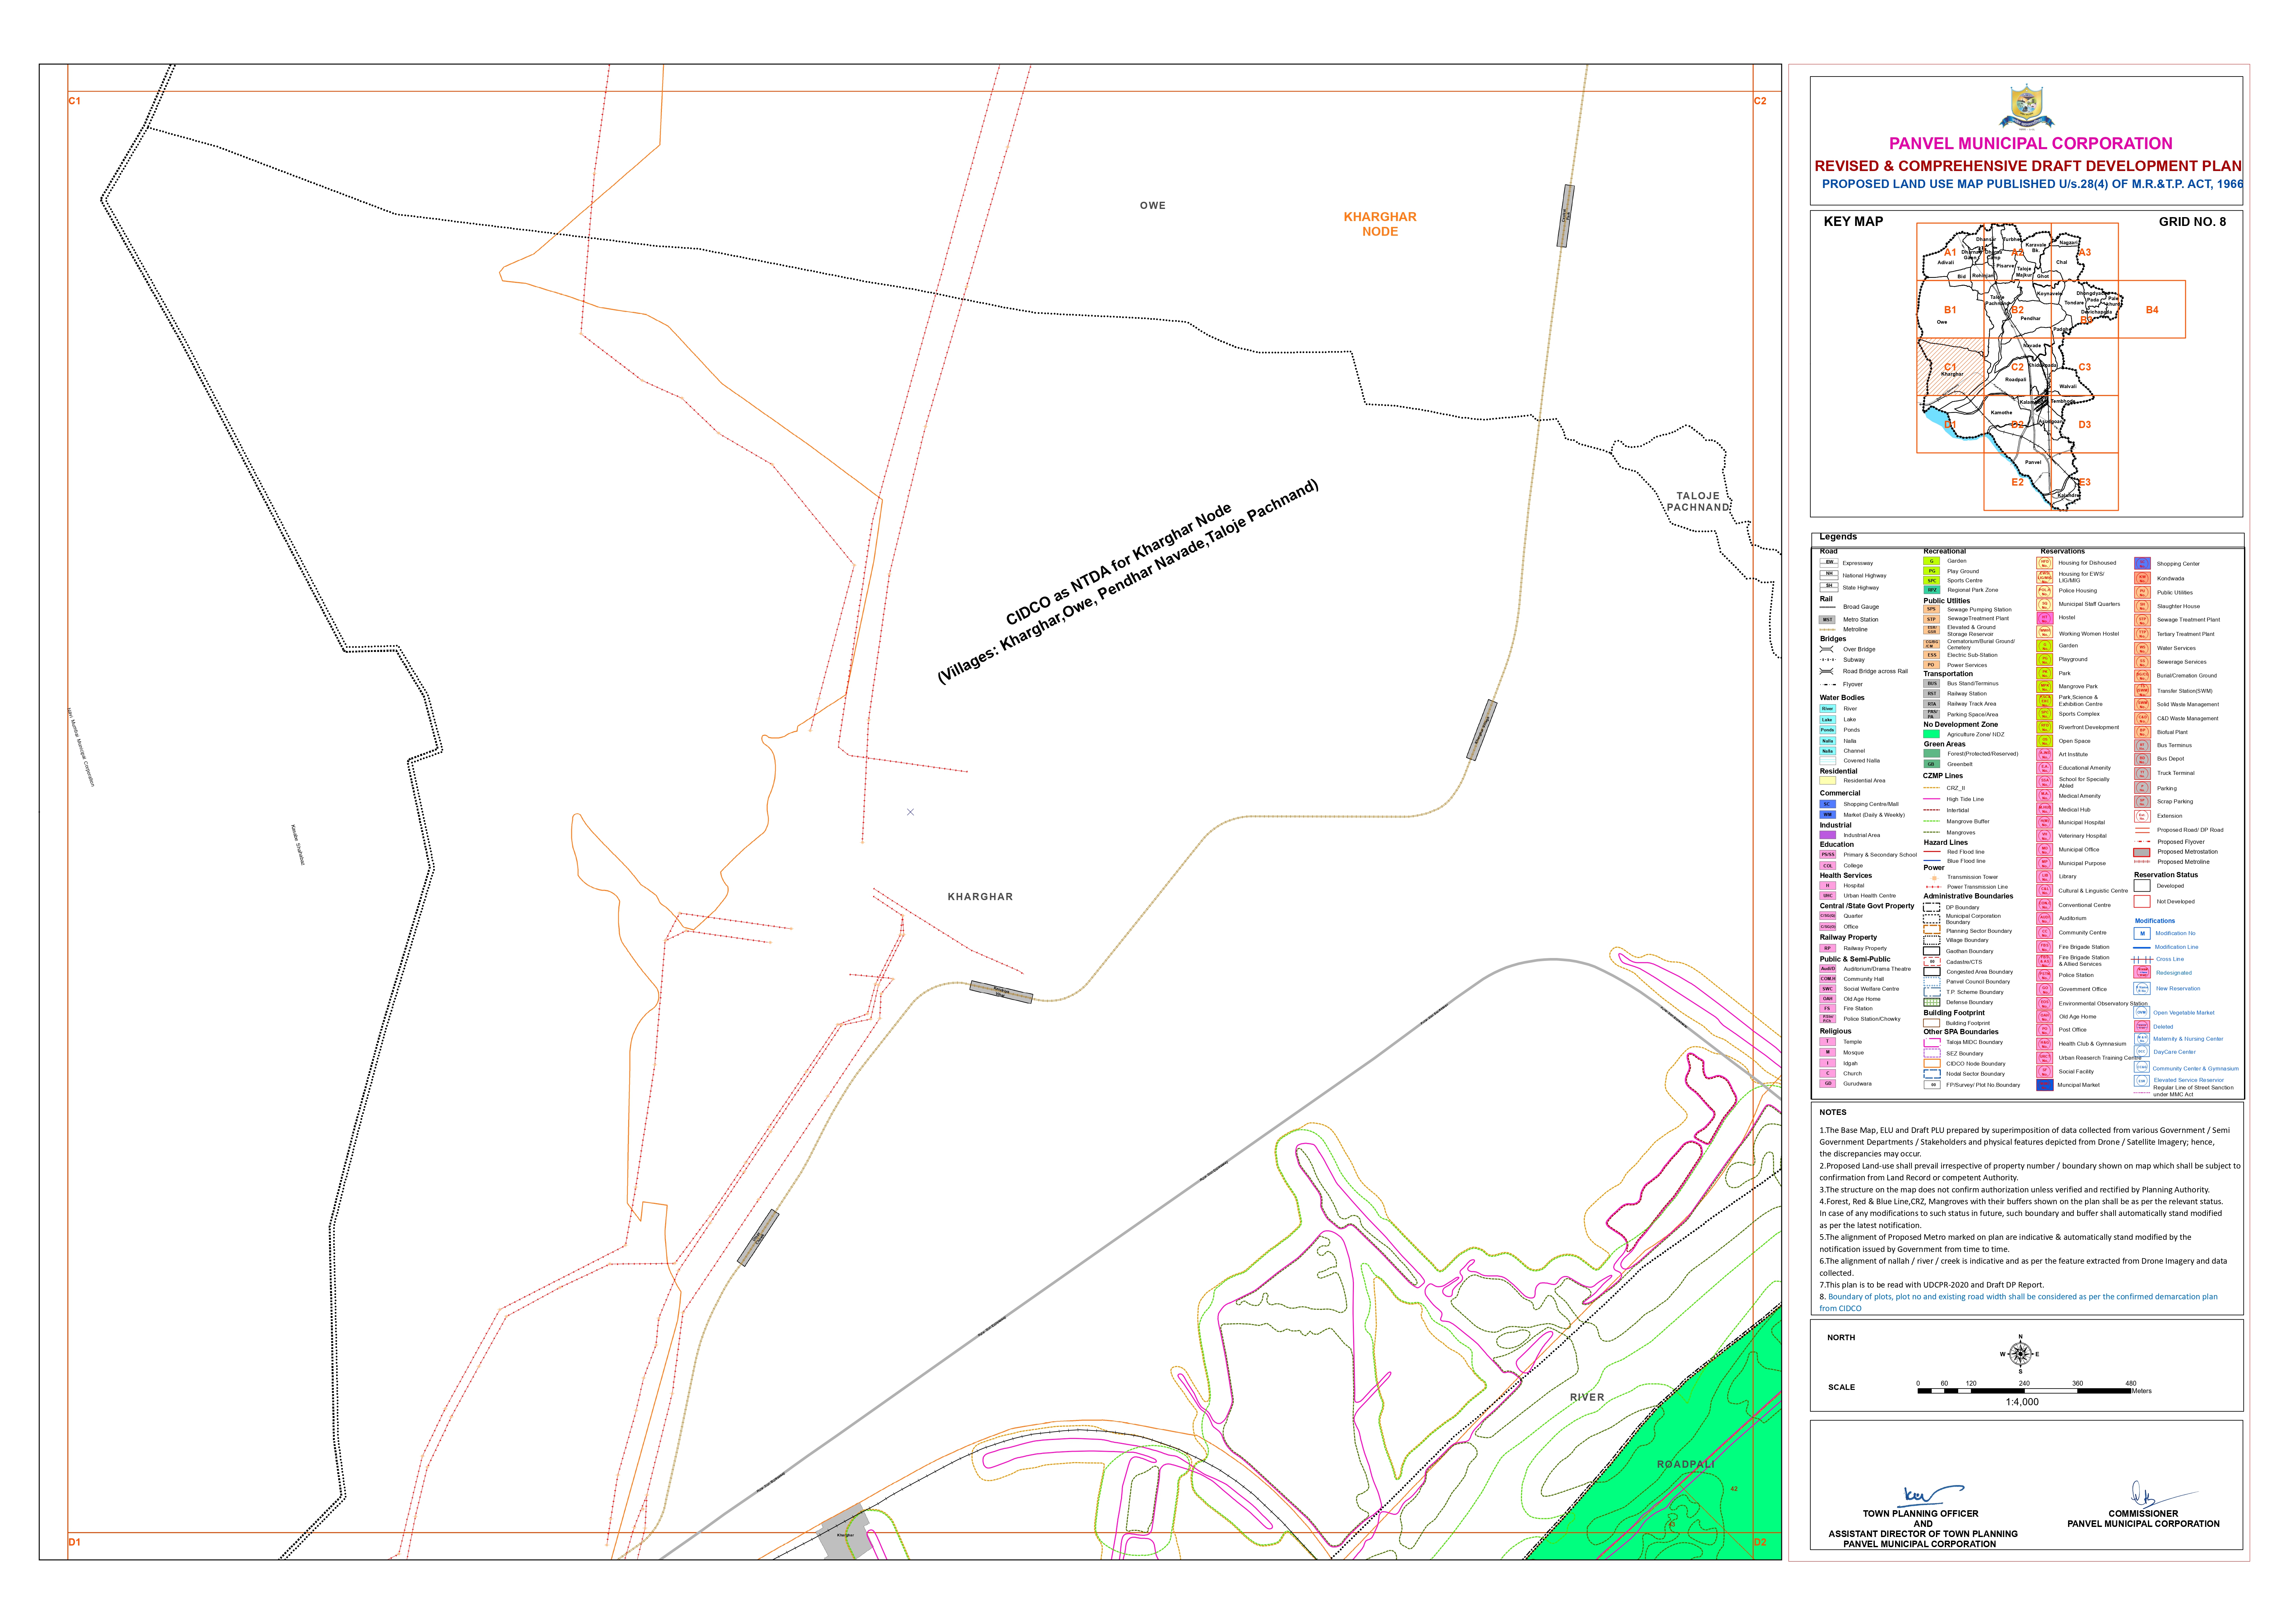The height and width of the screenshot is (1624, 2296).
Task: Click the Forest (Protected/Reserved) green swatch
Action: coord(1932,754)
